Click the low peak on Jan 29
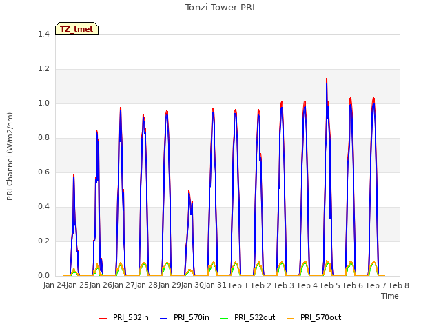The image size is (441, 331). [x=189, y=192]
